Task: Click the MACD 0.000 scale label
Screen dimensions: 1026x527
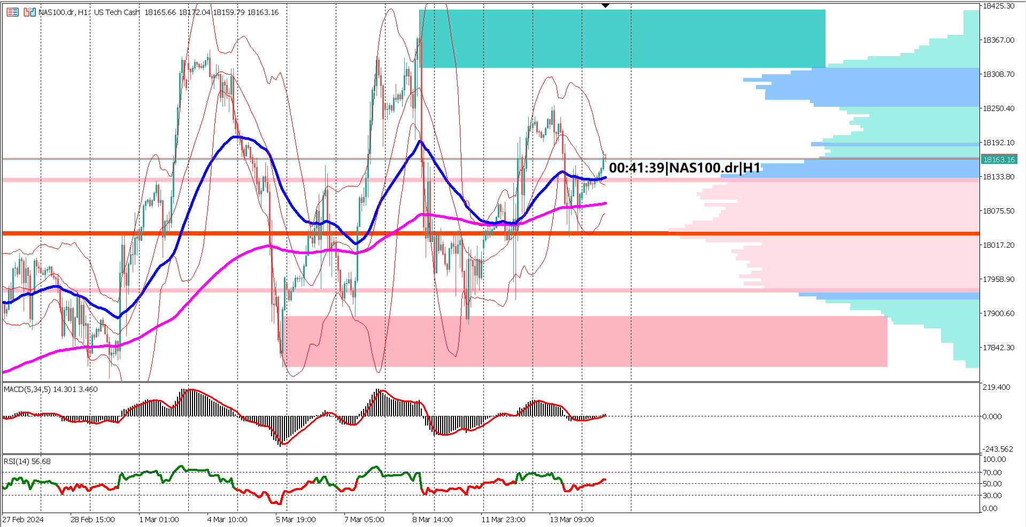Action: coord(992,416)
